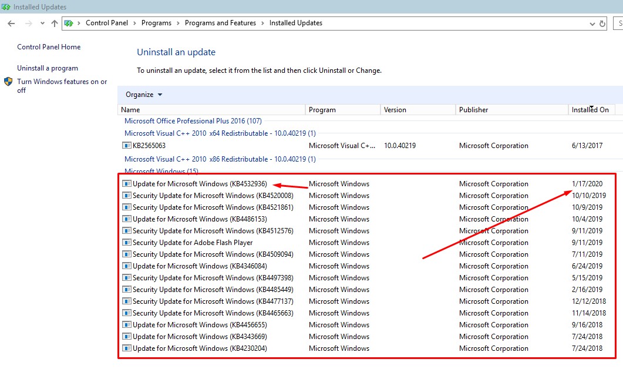Collapse Microsoft Windows (15) group

click(x=161, y=171)
